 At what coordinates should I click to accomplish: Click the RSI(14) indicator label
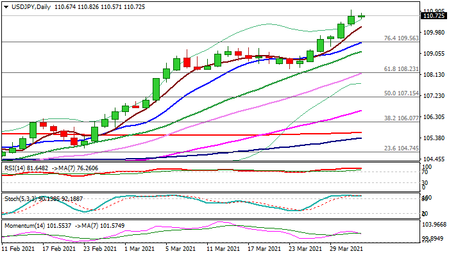coord(16,168)
